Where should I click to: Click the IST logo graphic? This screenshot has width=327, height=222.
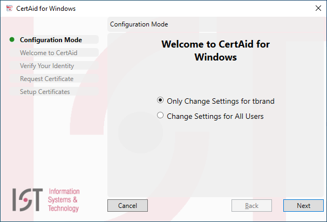tap(28, 200)
